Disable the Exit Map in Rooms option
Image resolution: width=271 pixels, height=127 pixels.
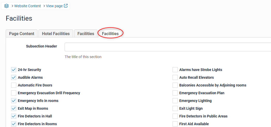click(14, 108)
